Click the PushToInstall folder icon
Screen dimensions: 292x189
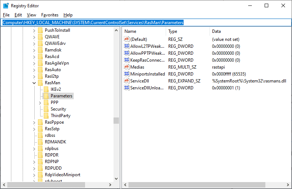coord(40,30)
